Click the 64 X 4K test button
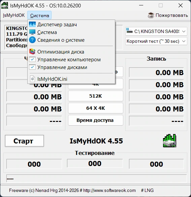Image resolution: width=191 pixels, height=197 pixels. (x=96, y=108)
